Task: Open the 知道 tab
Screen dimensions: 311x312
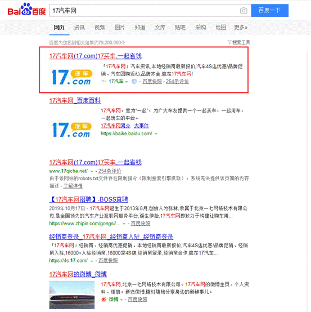Action: tap(139, 28)
